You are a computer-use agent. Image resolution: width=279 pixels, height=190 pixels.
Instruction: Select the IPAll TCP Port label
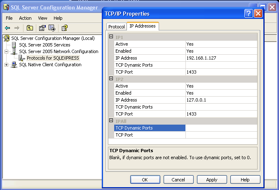point(150,135)
